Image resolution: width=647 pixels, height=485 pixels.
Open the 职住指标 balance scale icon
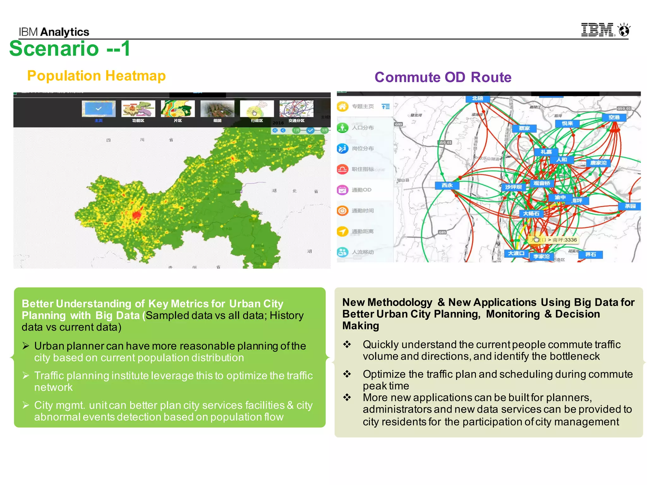click(342, 169)
